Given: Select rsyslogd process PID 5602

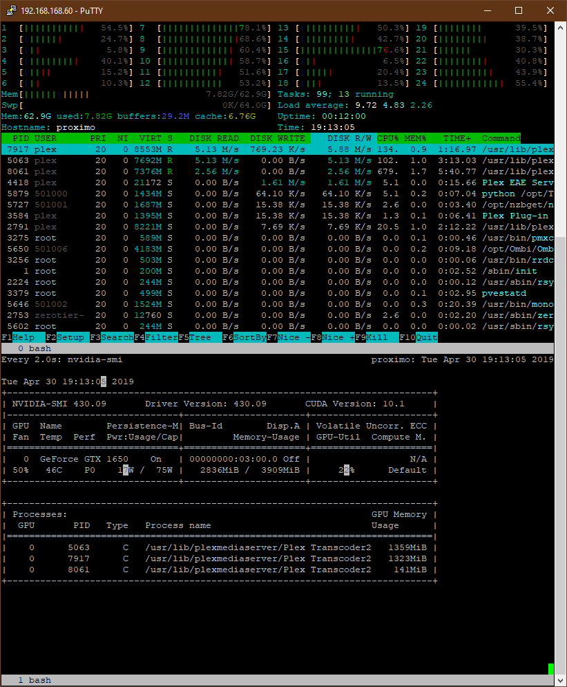Looking at the screenshot, I should pos(278,326).
